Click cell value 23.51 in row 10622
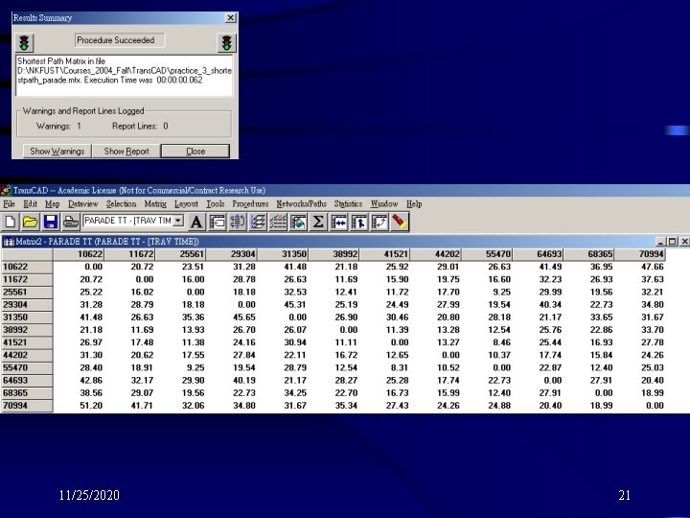The image size is (690, 518). tap(194, 267)
